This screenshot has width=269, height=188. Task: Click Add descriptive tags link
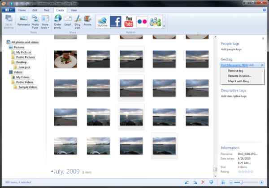(x=234, y=96)
